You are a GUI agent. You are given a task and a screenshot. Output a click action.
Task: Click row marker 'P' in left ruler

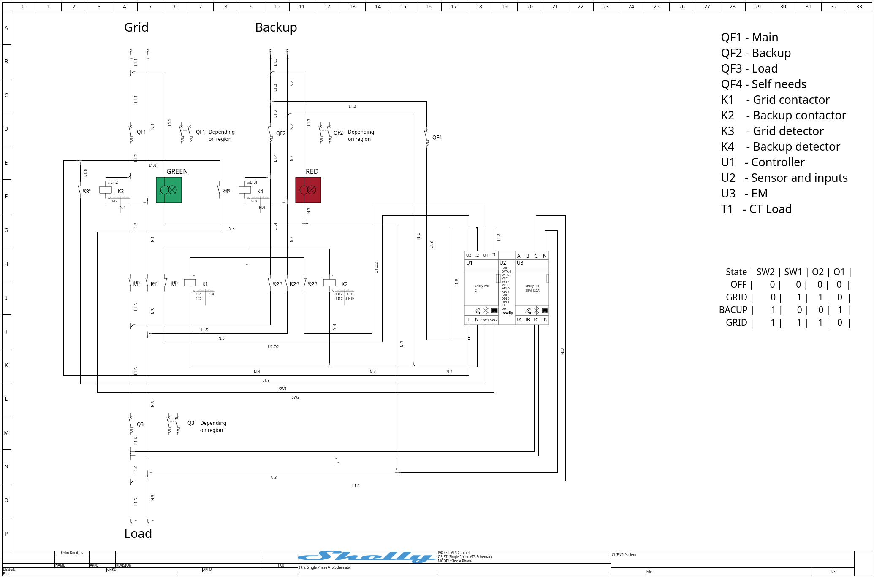pyautogui.click(x=6, y=534)
